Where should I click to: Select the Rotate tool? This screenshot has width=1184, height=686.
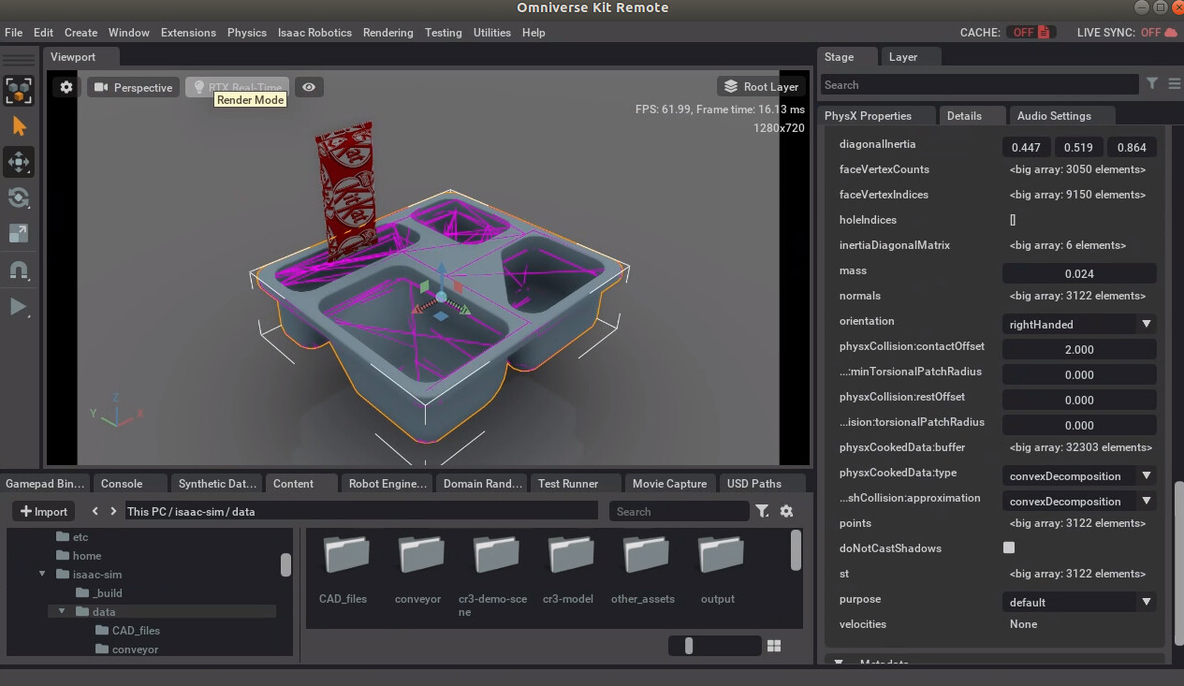(21, 197)
